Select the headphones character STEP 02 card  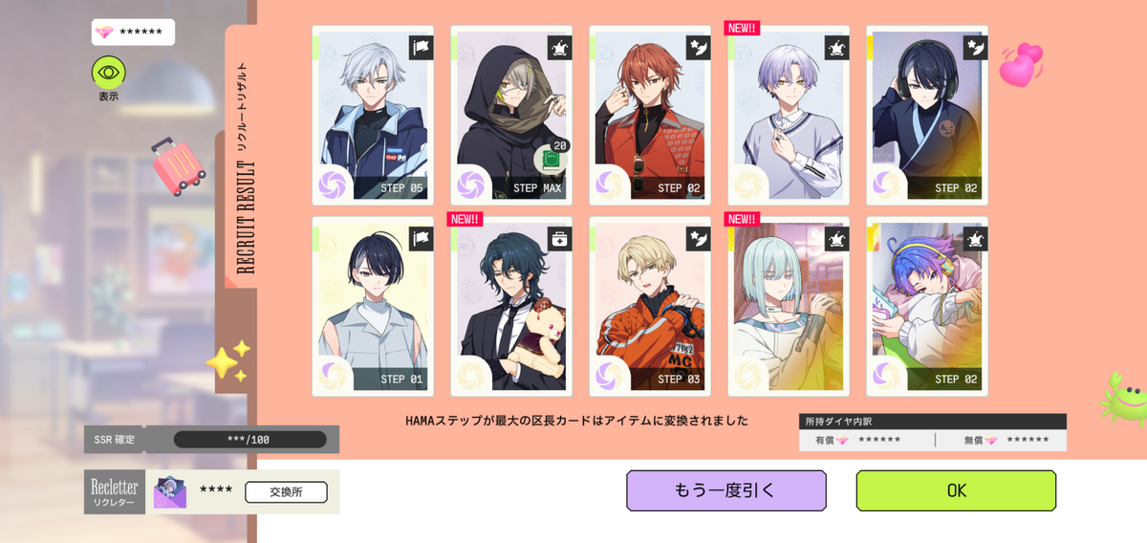pyautogui.click(x=927, y=115)
